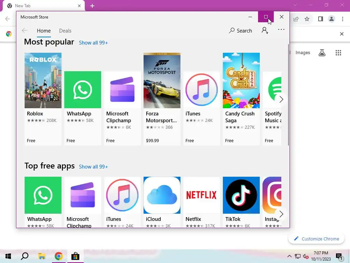Click Chrome's share page icon
This screenshot has height=263, width=350.
coord(296,19)
